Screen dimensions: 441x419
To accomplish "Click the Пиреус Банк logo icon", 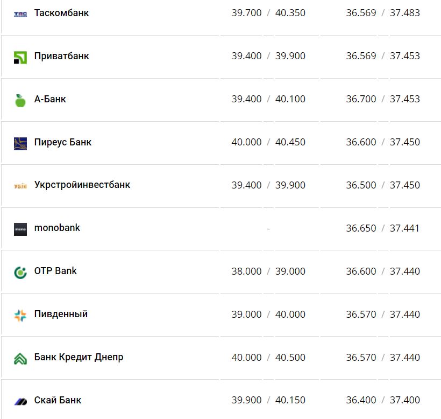I will 20,143.
